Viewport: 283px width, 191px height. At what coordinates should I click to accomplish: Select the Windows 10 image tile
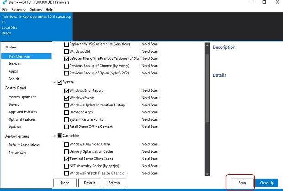click(36, 27)
